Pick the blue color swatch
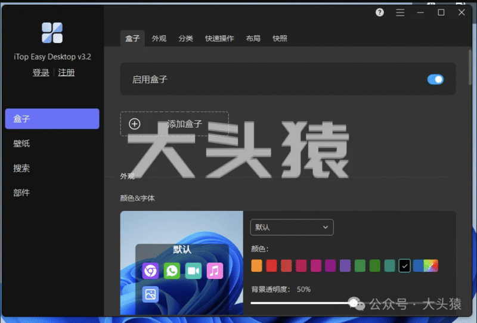Viewport: 477px width, 323px height. pyautogui.click(x=418, y=266)
